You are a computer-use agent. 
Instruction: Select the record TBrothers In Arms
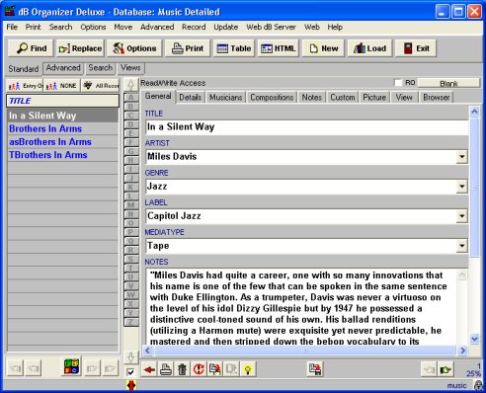click(62, 155)
